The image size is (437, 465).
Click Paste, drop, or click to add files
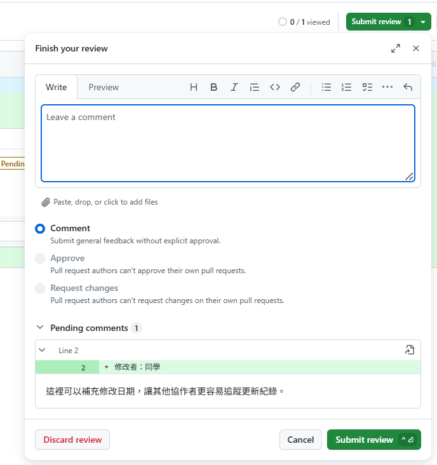click(105, 202)
